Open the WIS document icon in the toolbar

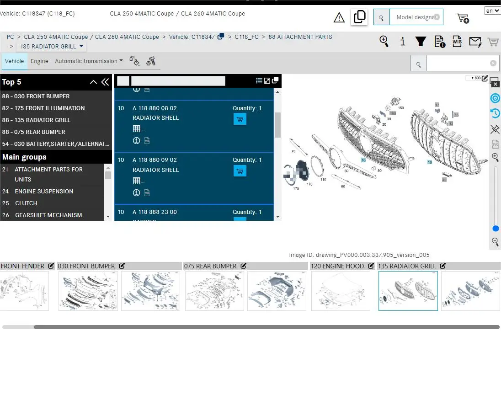pos(457,41)
